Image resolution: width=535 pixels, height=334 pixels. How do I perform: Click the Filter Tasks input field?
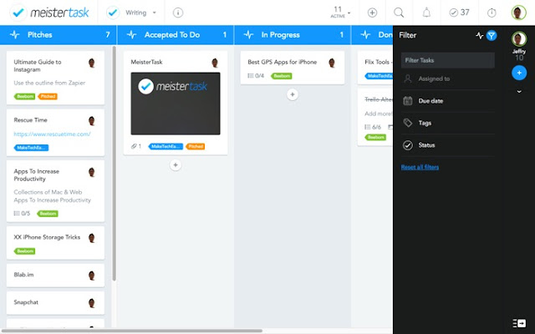tap(448, 60)
